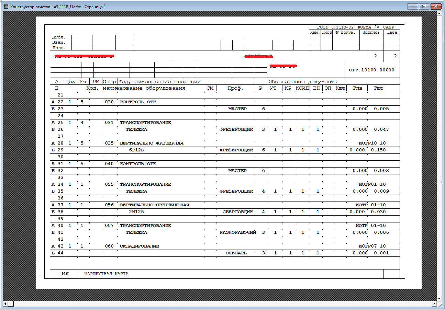
Task: Click the 2Н125 equipment entry
Action: click(x=136, y=212)
